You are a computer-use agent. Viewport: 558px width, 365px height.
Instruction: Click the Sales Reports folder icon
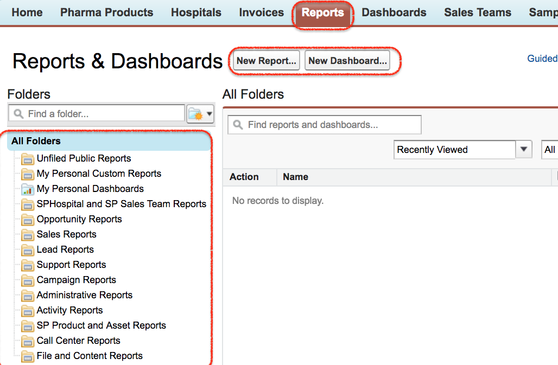pyautogui.click(x=27, y=235)
